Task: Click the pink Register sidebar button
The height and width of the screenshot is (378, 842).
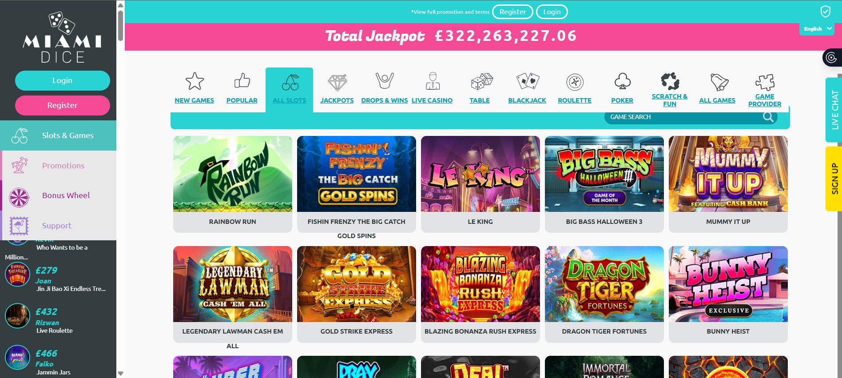Action: tap(63, 105)
